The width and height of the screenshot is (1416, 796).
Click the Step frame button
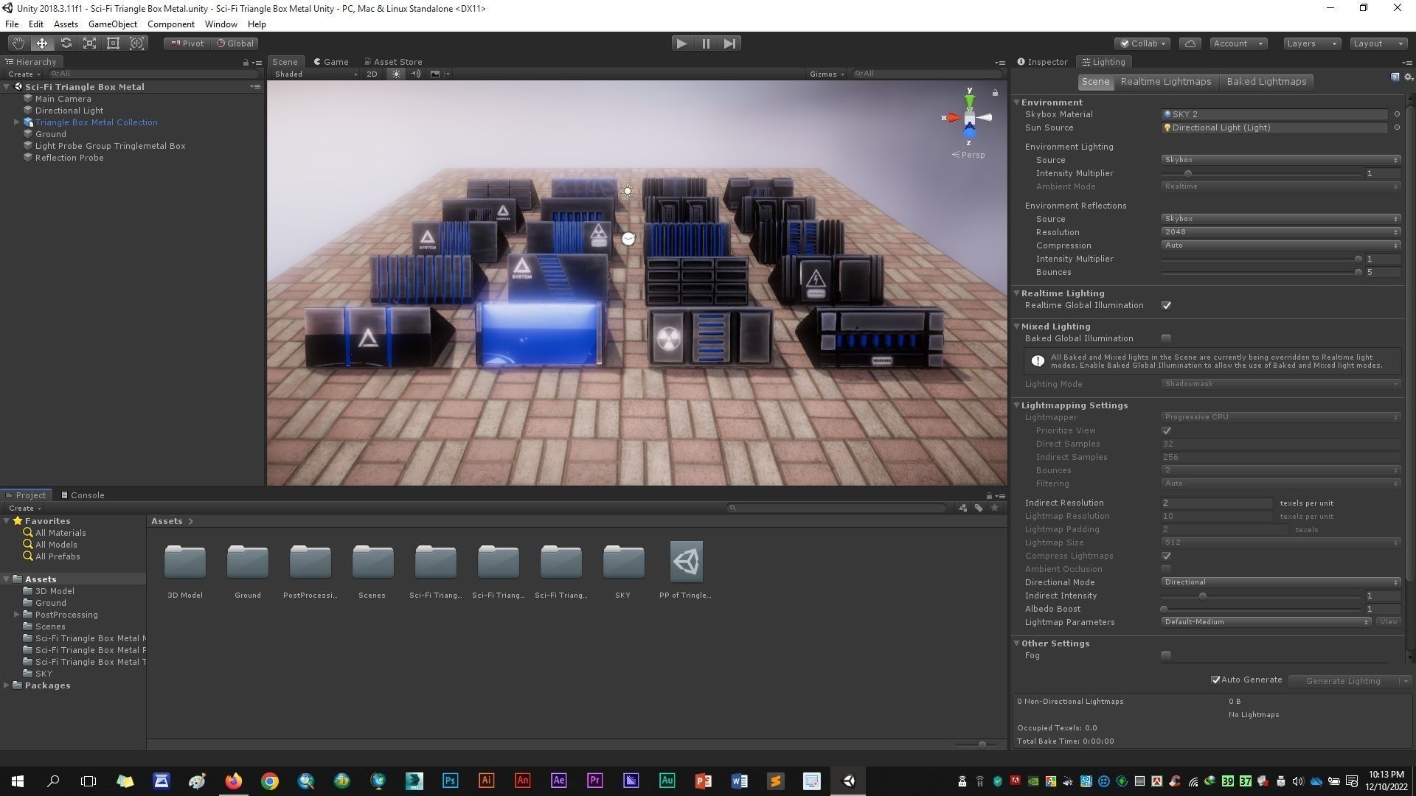click(729, 43)
